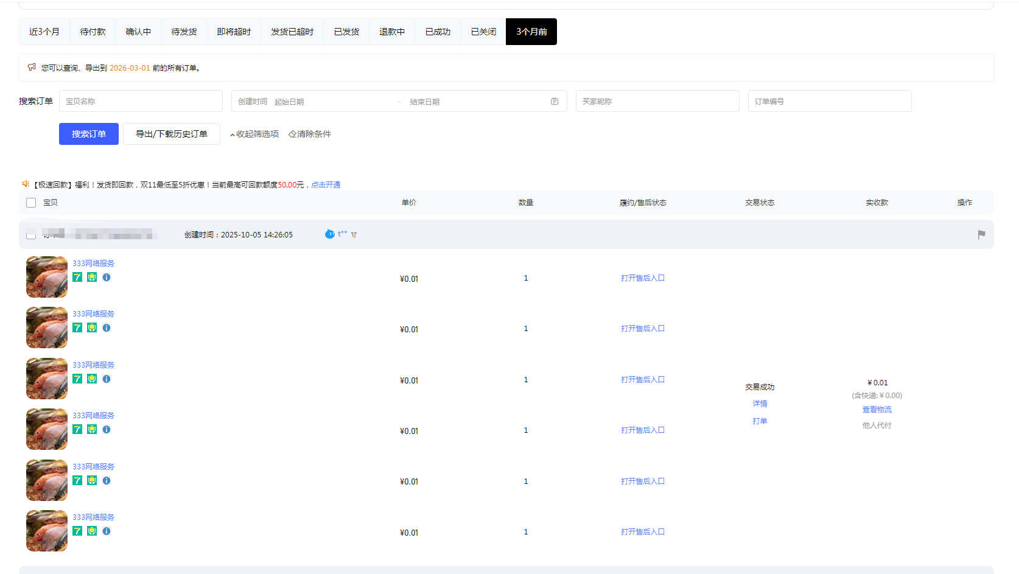Switch to the 待发货 tab
This screenshot has height=574, width=1019.
[184, 32]
